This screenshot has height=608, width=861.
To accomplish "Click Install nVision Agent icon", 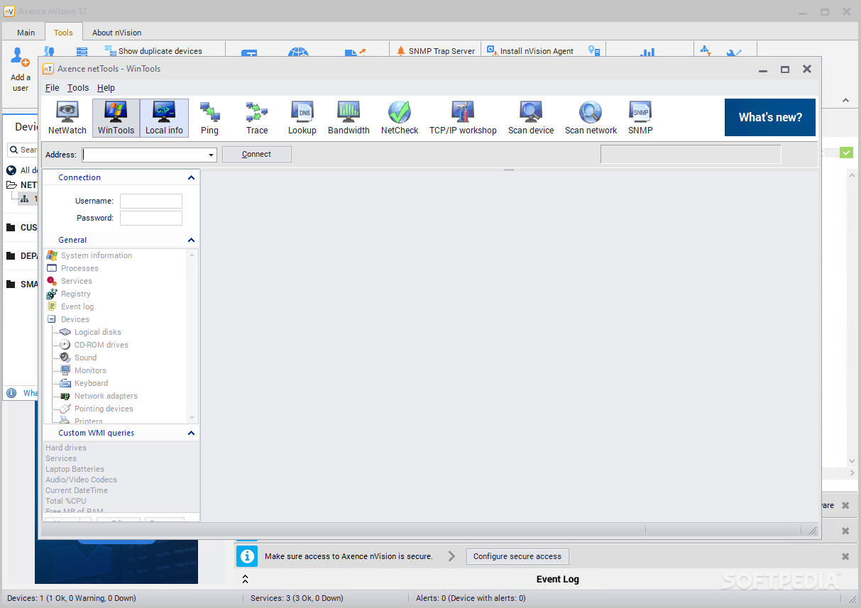I will coord(491,50).
